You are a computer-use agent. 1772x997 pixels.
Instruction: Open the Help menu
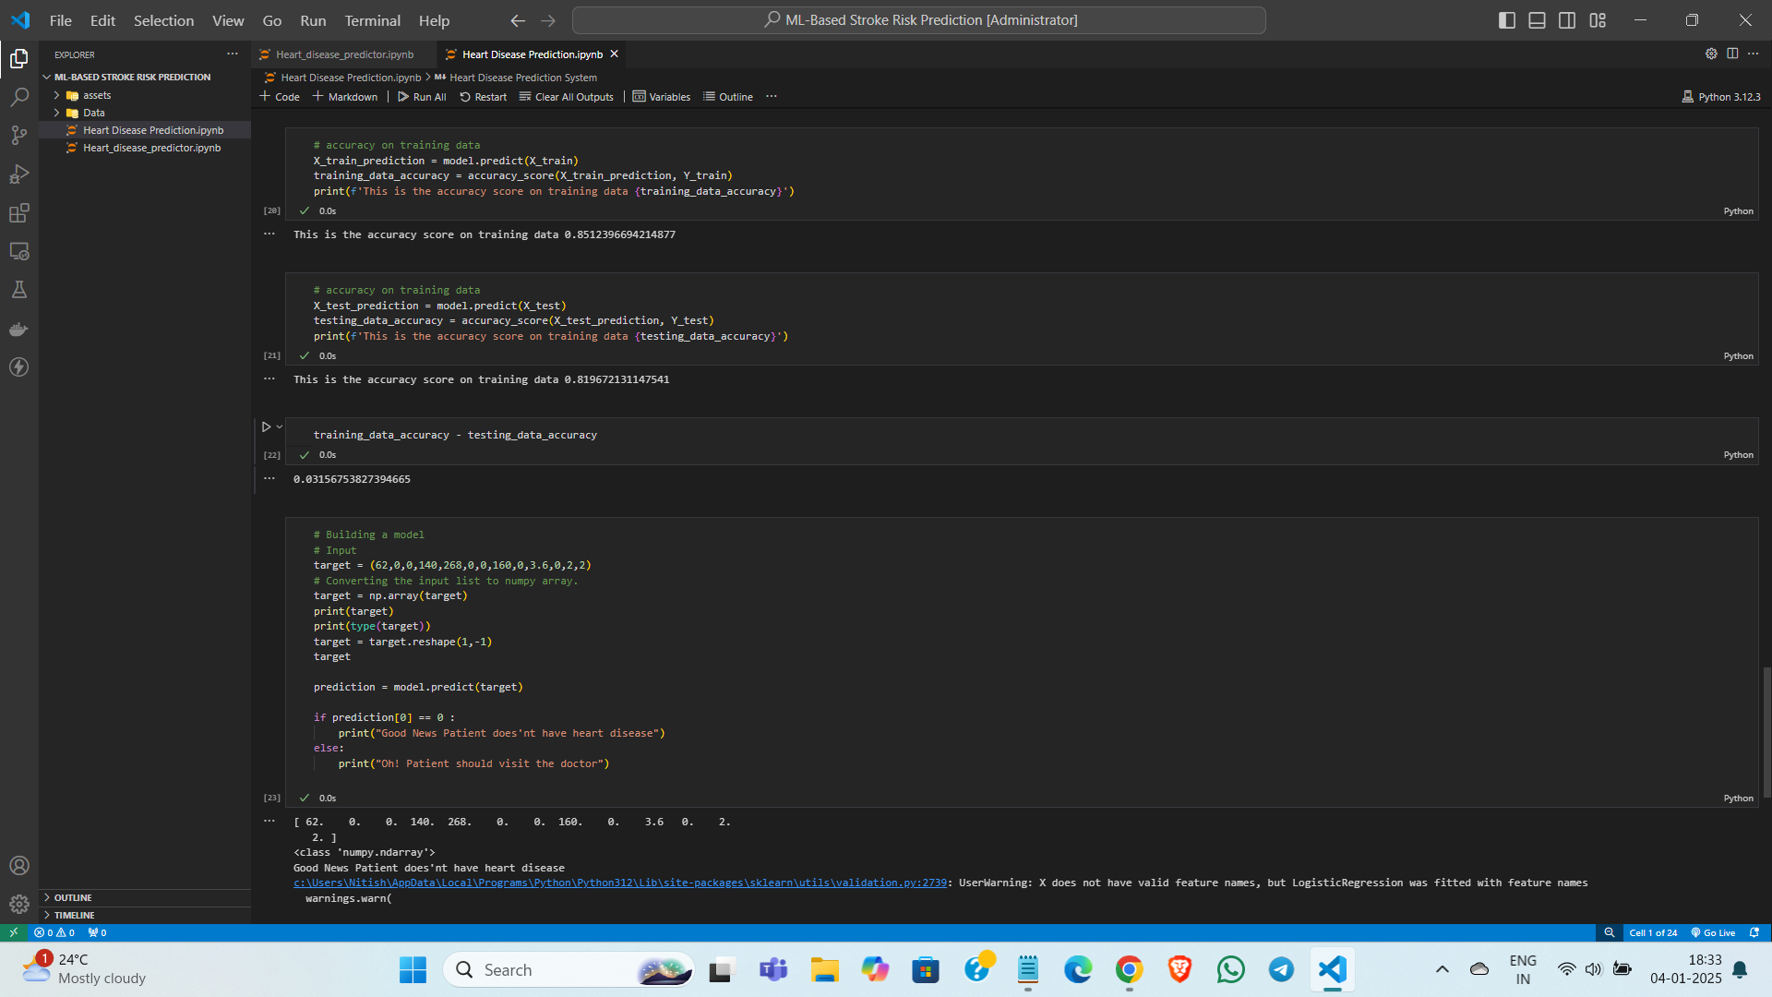click(434, 20)
